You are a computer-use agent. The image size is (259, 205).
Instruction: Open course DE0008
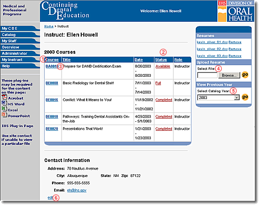click(52, 83)
